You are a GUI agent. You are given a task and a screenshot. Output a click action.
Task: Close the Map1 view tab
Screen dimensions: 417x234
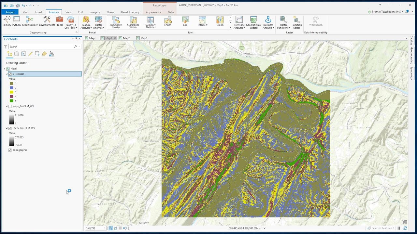(x=115, y=38)
